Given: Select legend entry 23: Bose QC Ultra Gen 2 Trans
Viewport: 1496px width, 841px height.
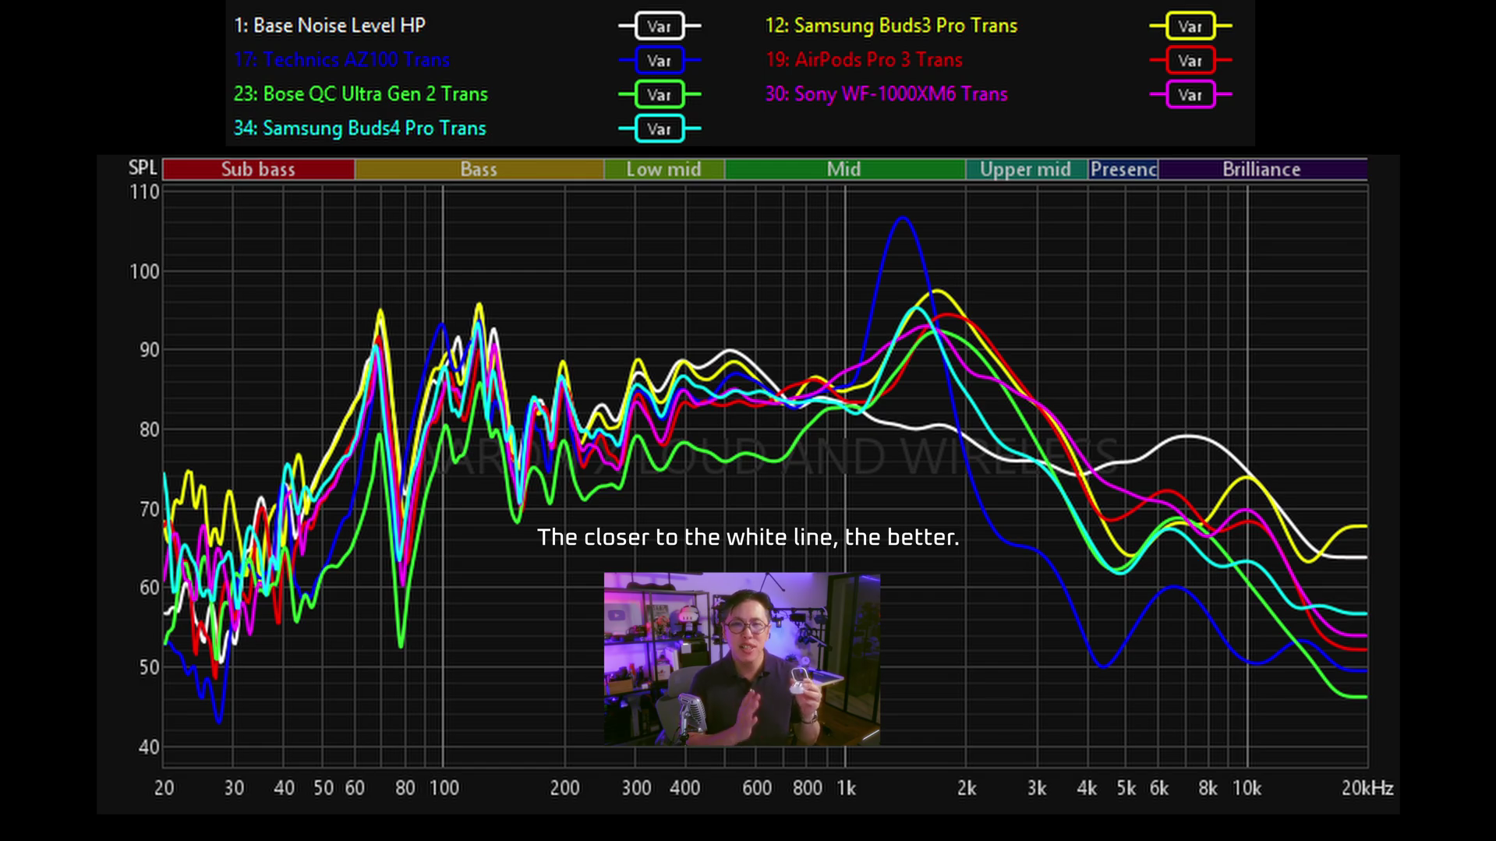Looking at the screenshot, I should coord(360,94).
